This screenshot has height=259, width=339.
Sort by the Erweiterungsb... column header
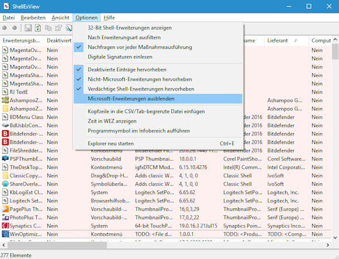pos(22,41)
